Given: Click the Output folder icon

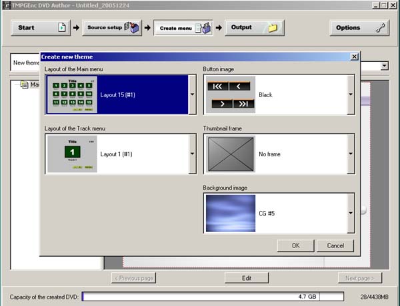Looking at the screenshot, I should point(273,27).
